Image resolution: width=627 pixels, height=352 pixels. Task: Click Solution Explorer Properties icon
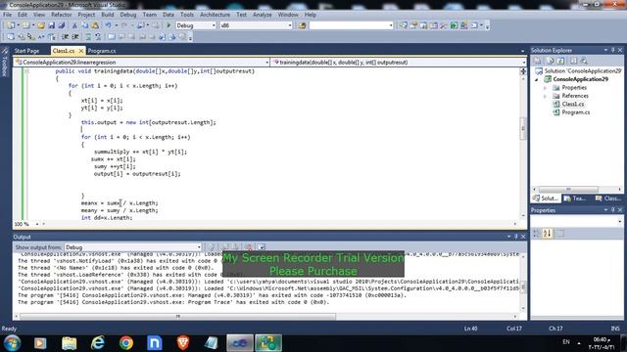[538, 61]
